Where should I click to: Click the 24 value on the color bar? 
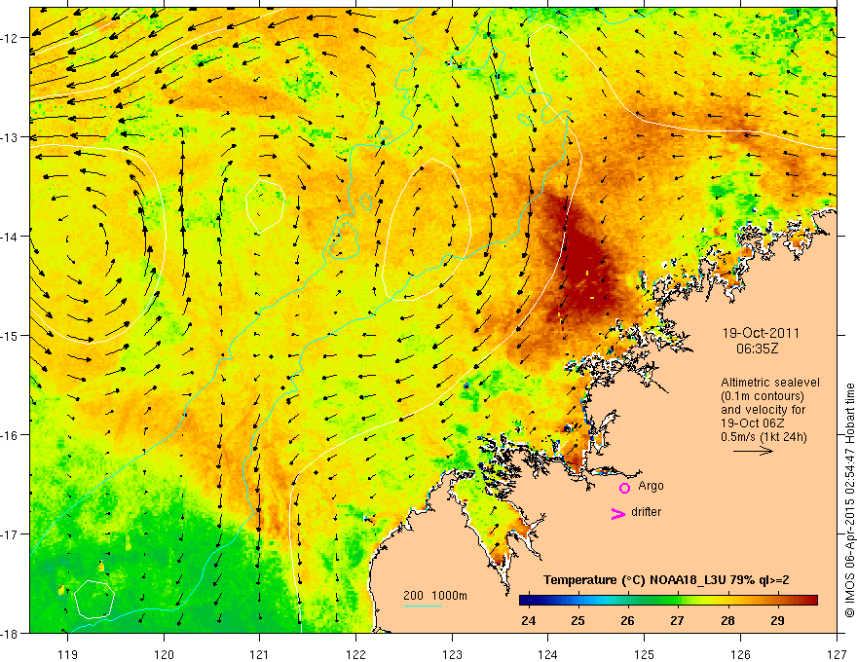click(528, 620)
